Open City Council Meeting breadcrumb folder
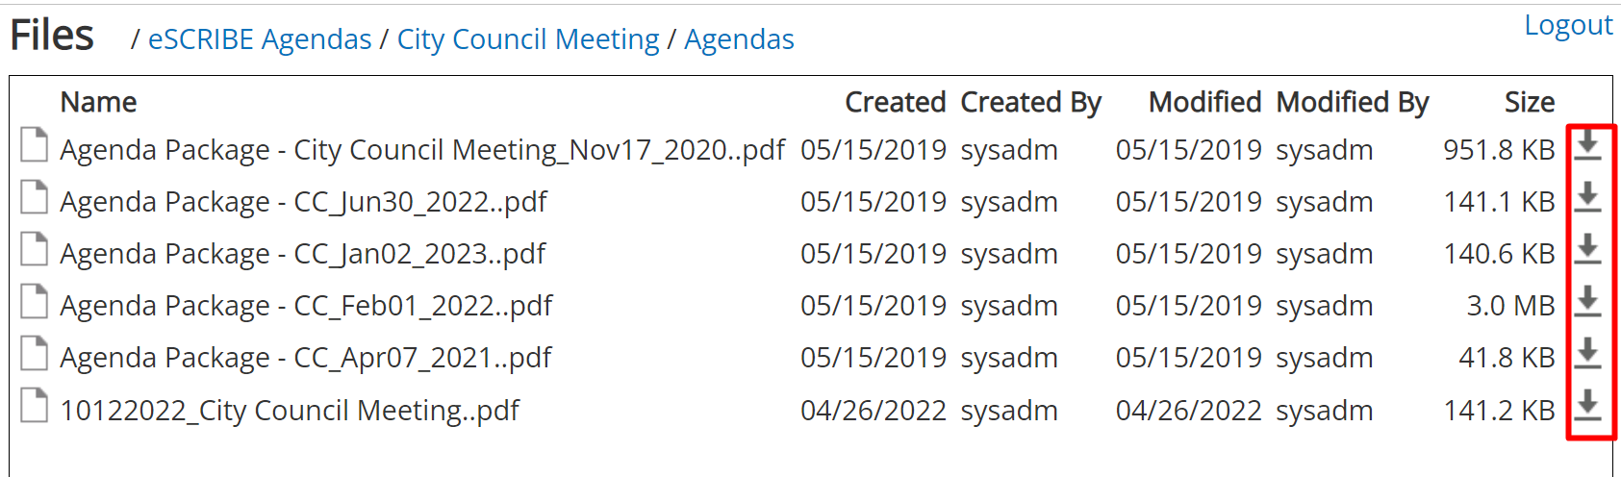 (528, 39)
